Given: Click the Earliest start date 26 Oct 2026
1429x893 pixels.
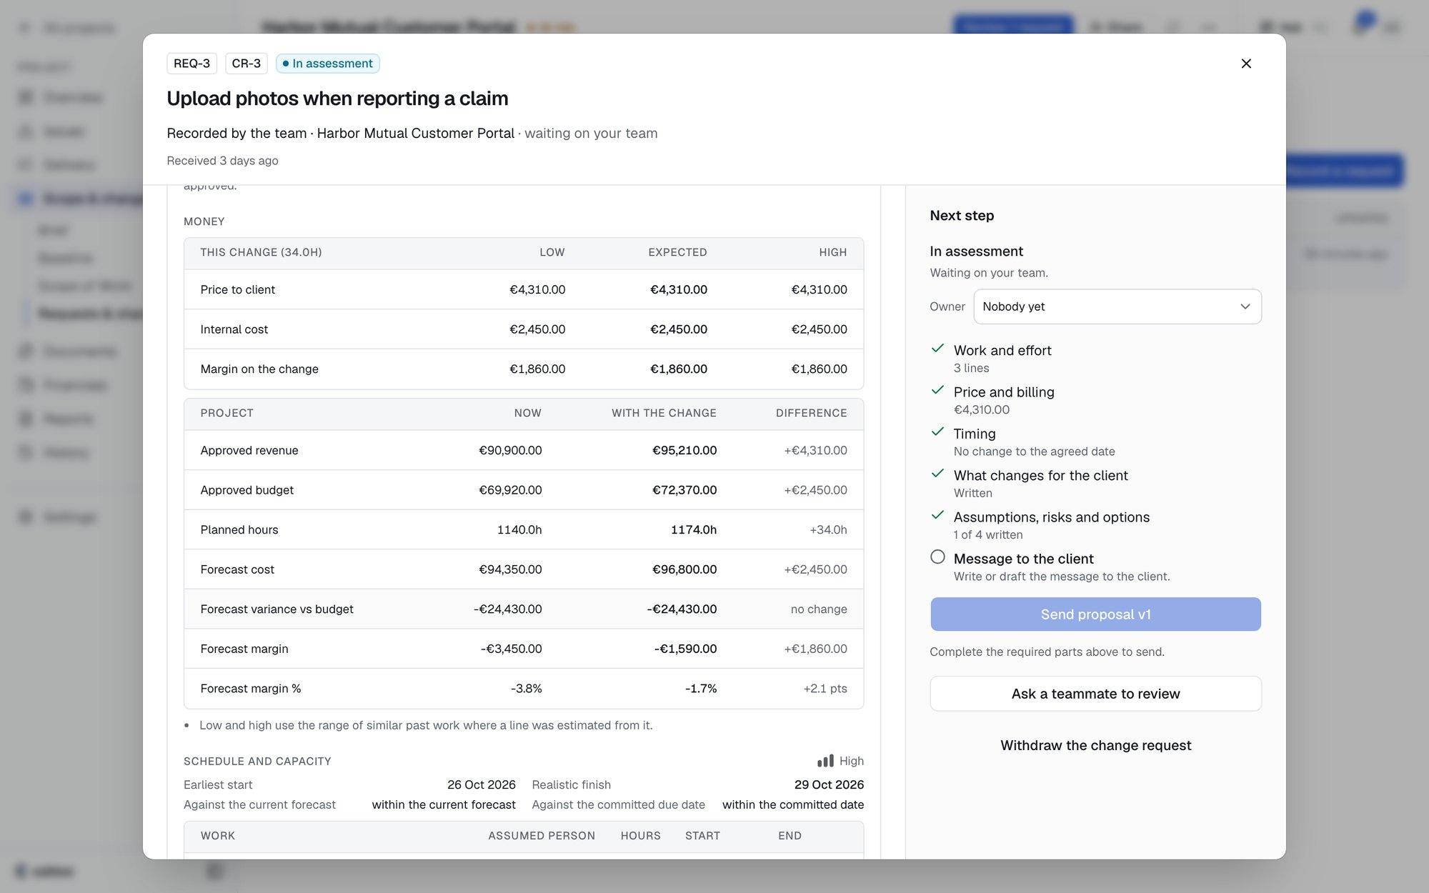Looking at the screenshot, I should point(481,784).
